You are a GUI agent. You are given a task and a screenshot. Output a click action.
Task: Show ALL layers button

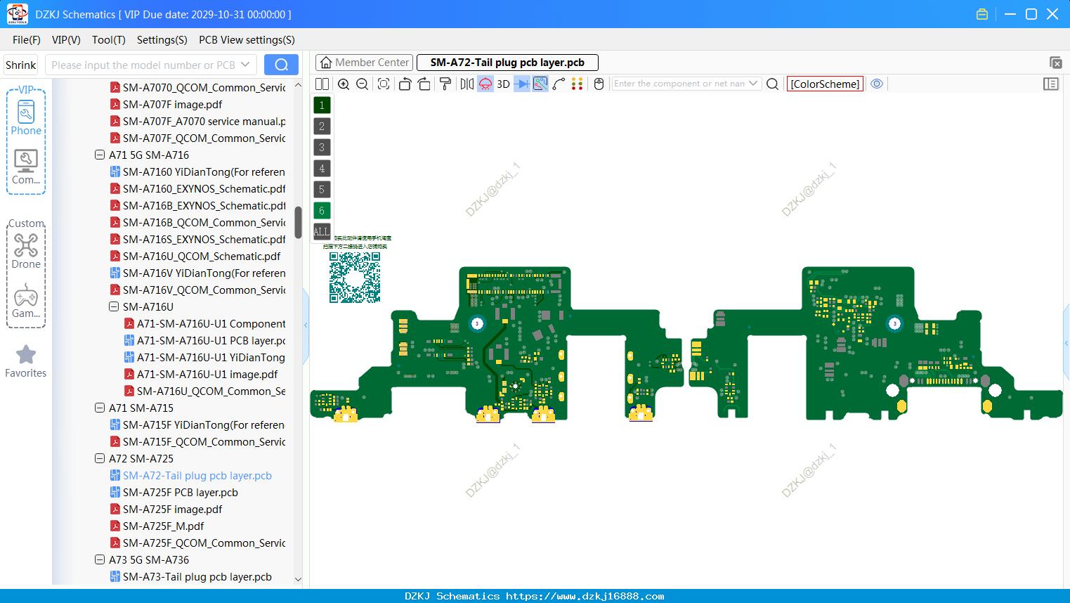click(322, 231)
